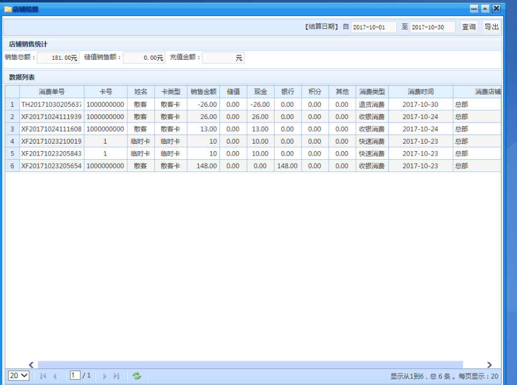517x385 pixels.
Task: Select order XF20171023205654 cell
Action: (52, 165)
